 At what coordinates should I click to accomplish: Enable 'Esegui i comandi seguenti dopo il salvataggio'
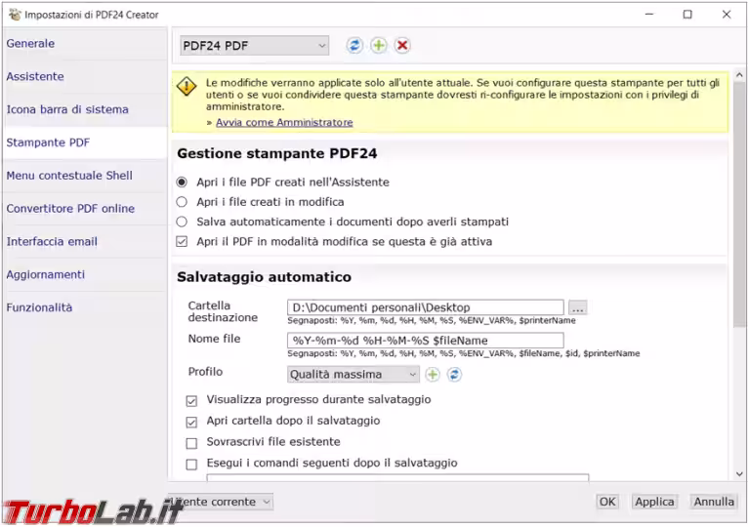(x=191, y=464)
